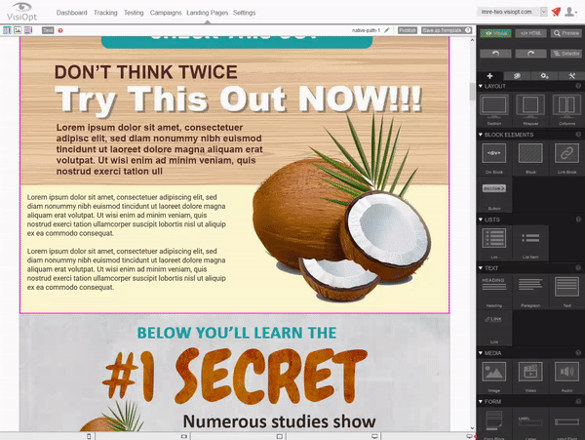Open the add elements plus tab
The width and height of the screenshot is (585, 440).
[x=489, y=74]
